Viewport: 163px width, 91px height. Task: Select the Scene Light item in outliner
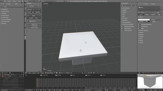(x=6, y=75)
